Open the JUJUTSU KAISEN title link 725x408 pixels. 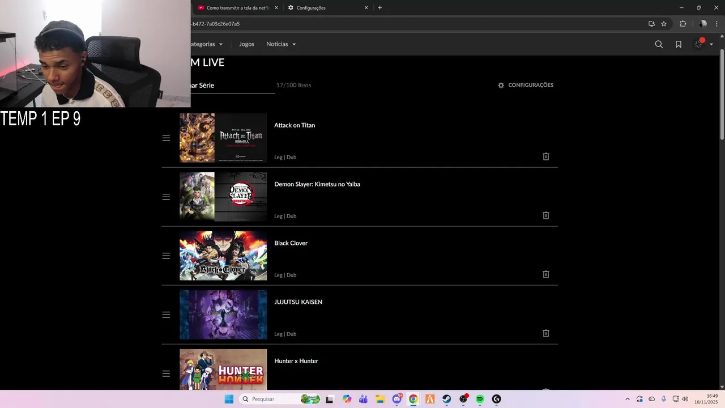tap(298, 302)
